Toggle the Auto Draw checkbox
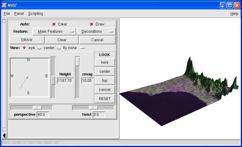Viewport: 242px width, 147px height. click(92, 24)
